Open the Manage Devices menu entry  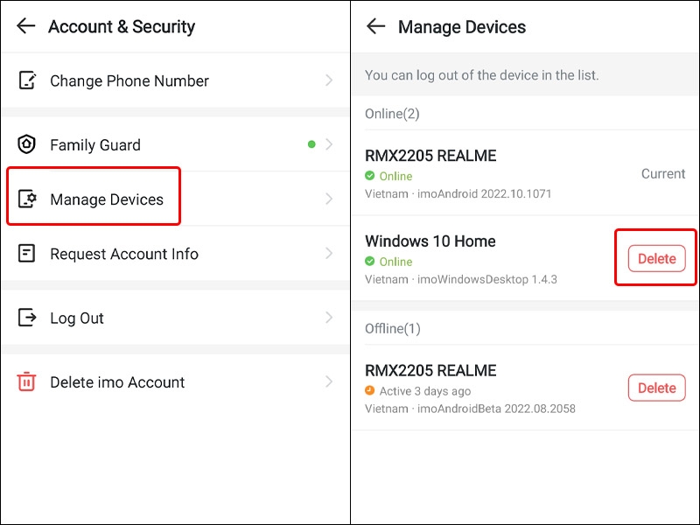pyautogui.click(x=175, y=199)
